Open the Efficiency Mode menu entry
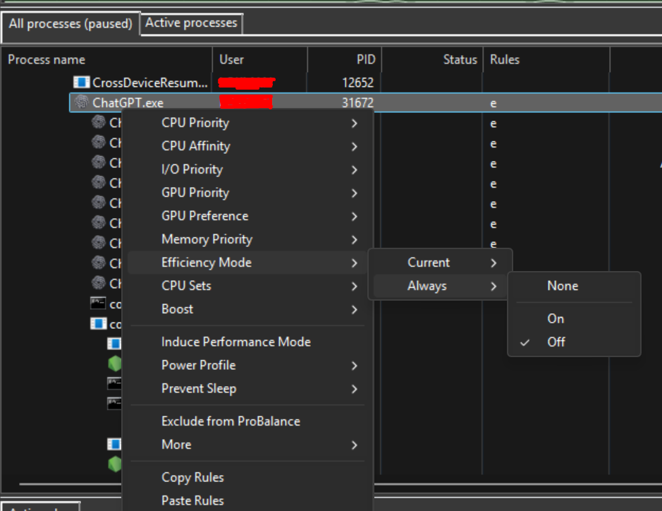662x511 pixels. [247, 263]
